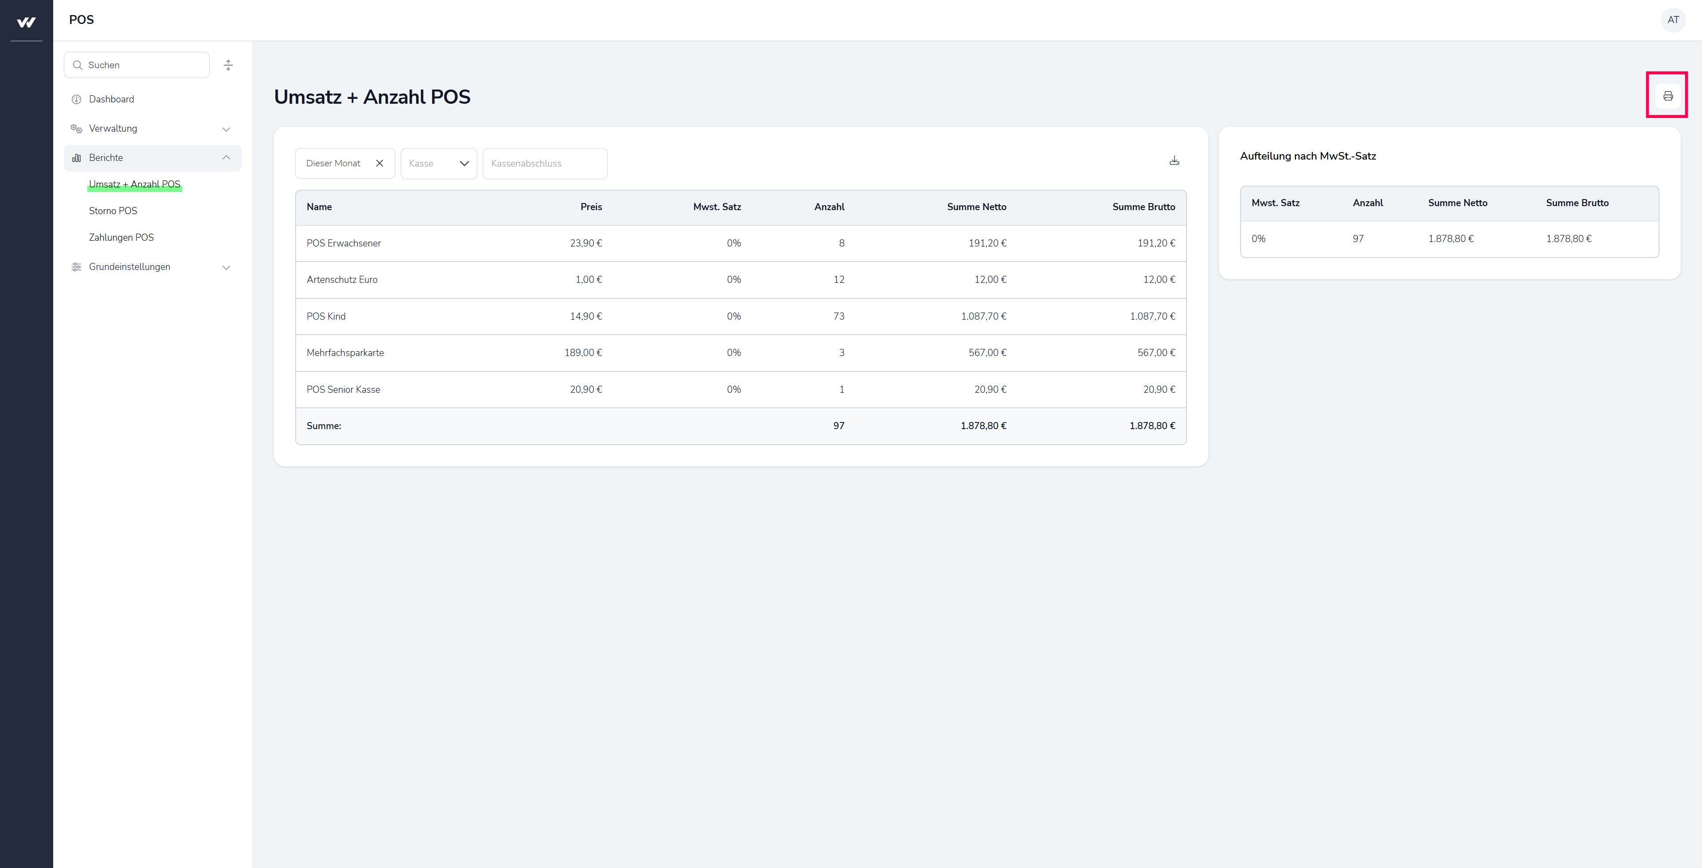The height and width of the screenshot is (868, 1702).
Task: Click the Kassenabschluss filter field
Action: 544,163
